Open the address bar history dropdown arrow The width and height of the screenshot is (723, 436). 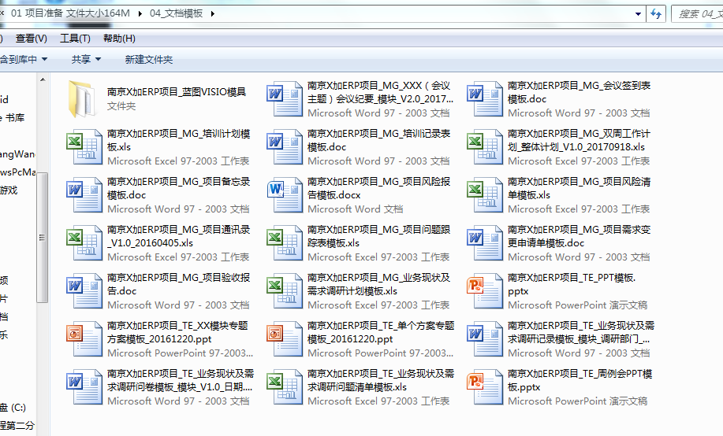(x=638, y=14)
